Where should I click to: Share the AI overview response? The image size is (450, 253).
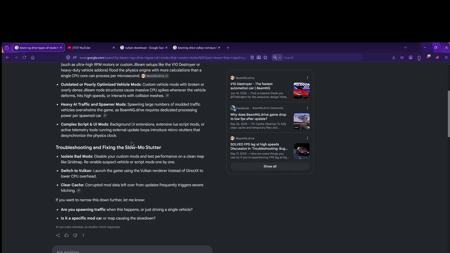(58, 235)
